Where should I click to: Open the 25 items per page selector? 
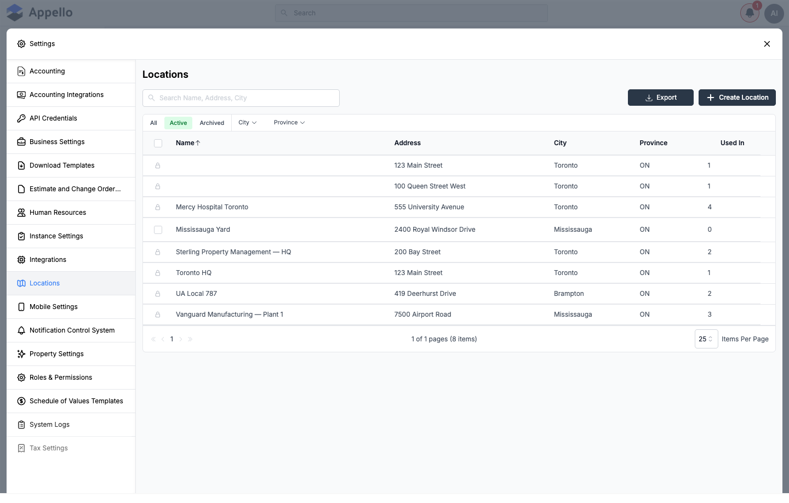click(706, 339)
